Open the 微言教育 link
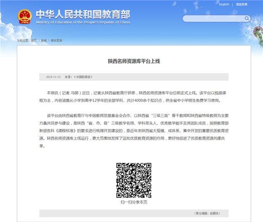The height and width of the screenshot is (222, 263). (242, 4)
